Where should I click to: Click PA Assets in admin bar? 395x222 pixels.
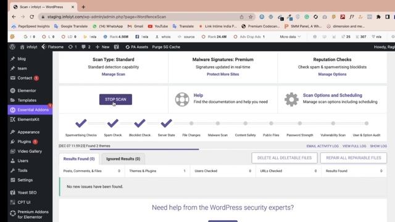(137, 47)
